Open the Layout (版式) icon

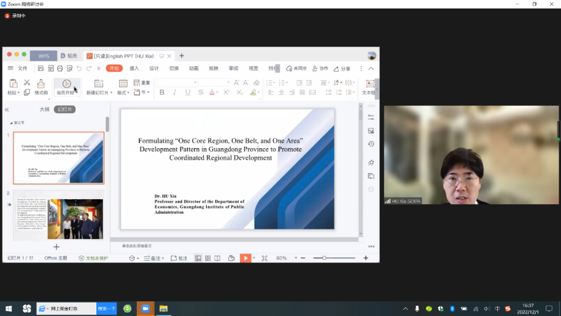click(123, 84)
